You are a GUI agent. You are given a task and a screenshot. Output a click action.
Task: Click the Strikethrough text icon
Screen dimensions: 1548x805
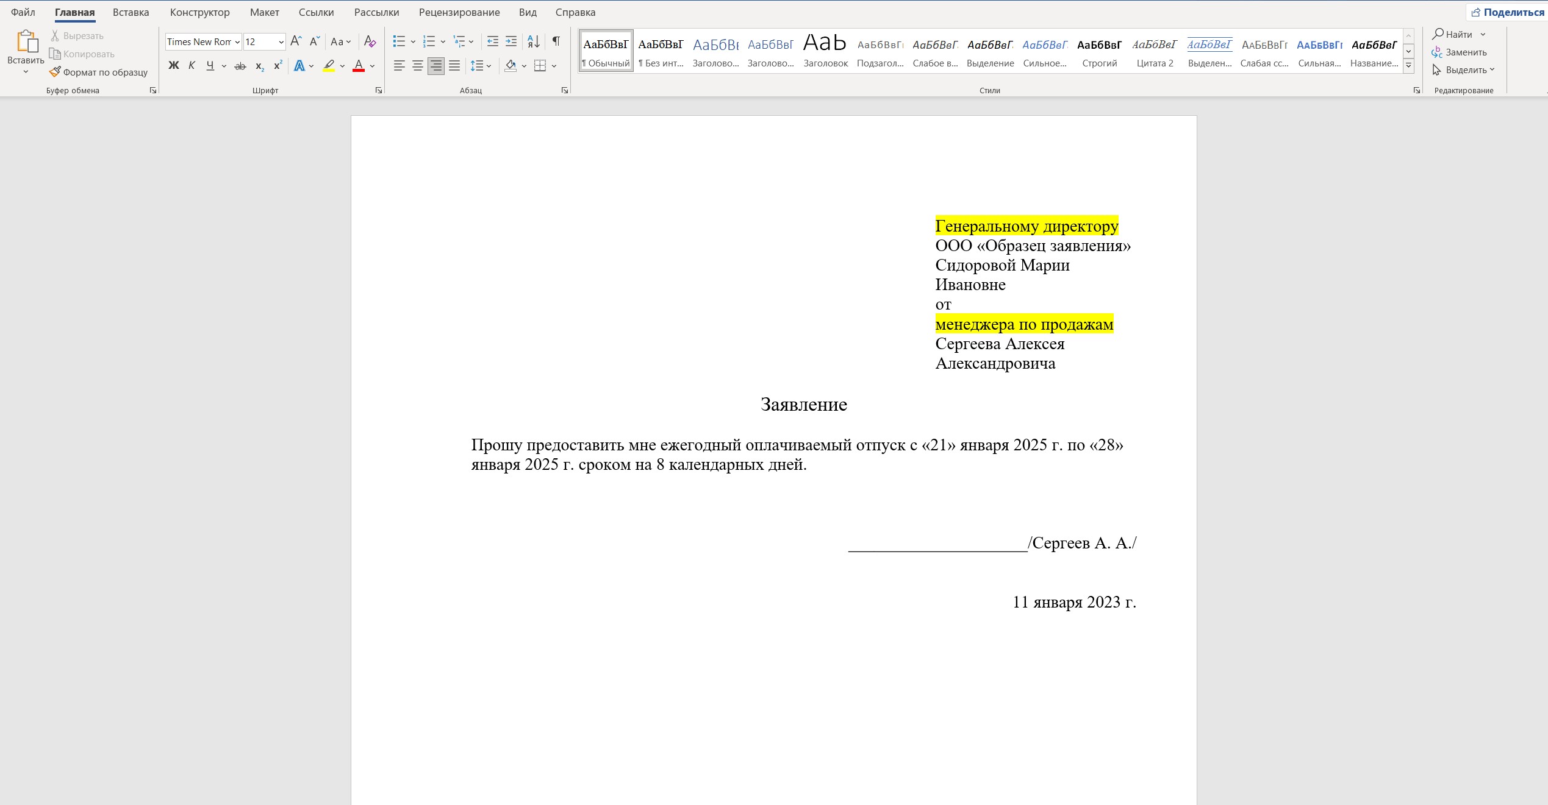tap(240, 66)
